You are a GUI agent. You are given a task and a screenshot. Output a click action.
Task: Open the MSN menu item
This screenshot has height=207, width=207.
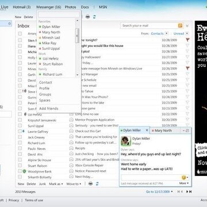click(x=103, y=7)
